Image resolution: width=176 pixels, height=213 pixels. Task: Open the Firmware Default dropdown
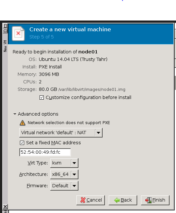(64, 186)
